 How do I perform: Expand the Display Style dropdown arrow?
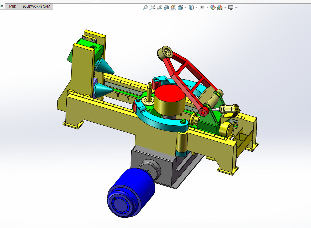[197, 8]
